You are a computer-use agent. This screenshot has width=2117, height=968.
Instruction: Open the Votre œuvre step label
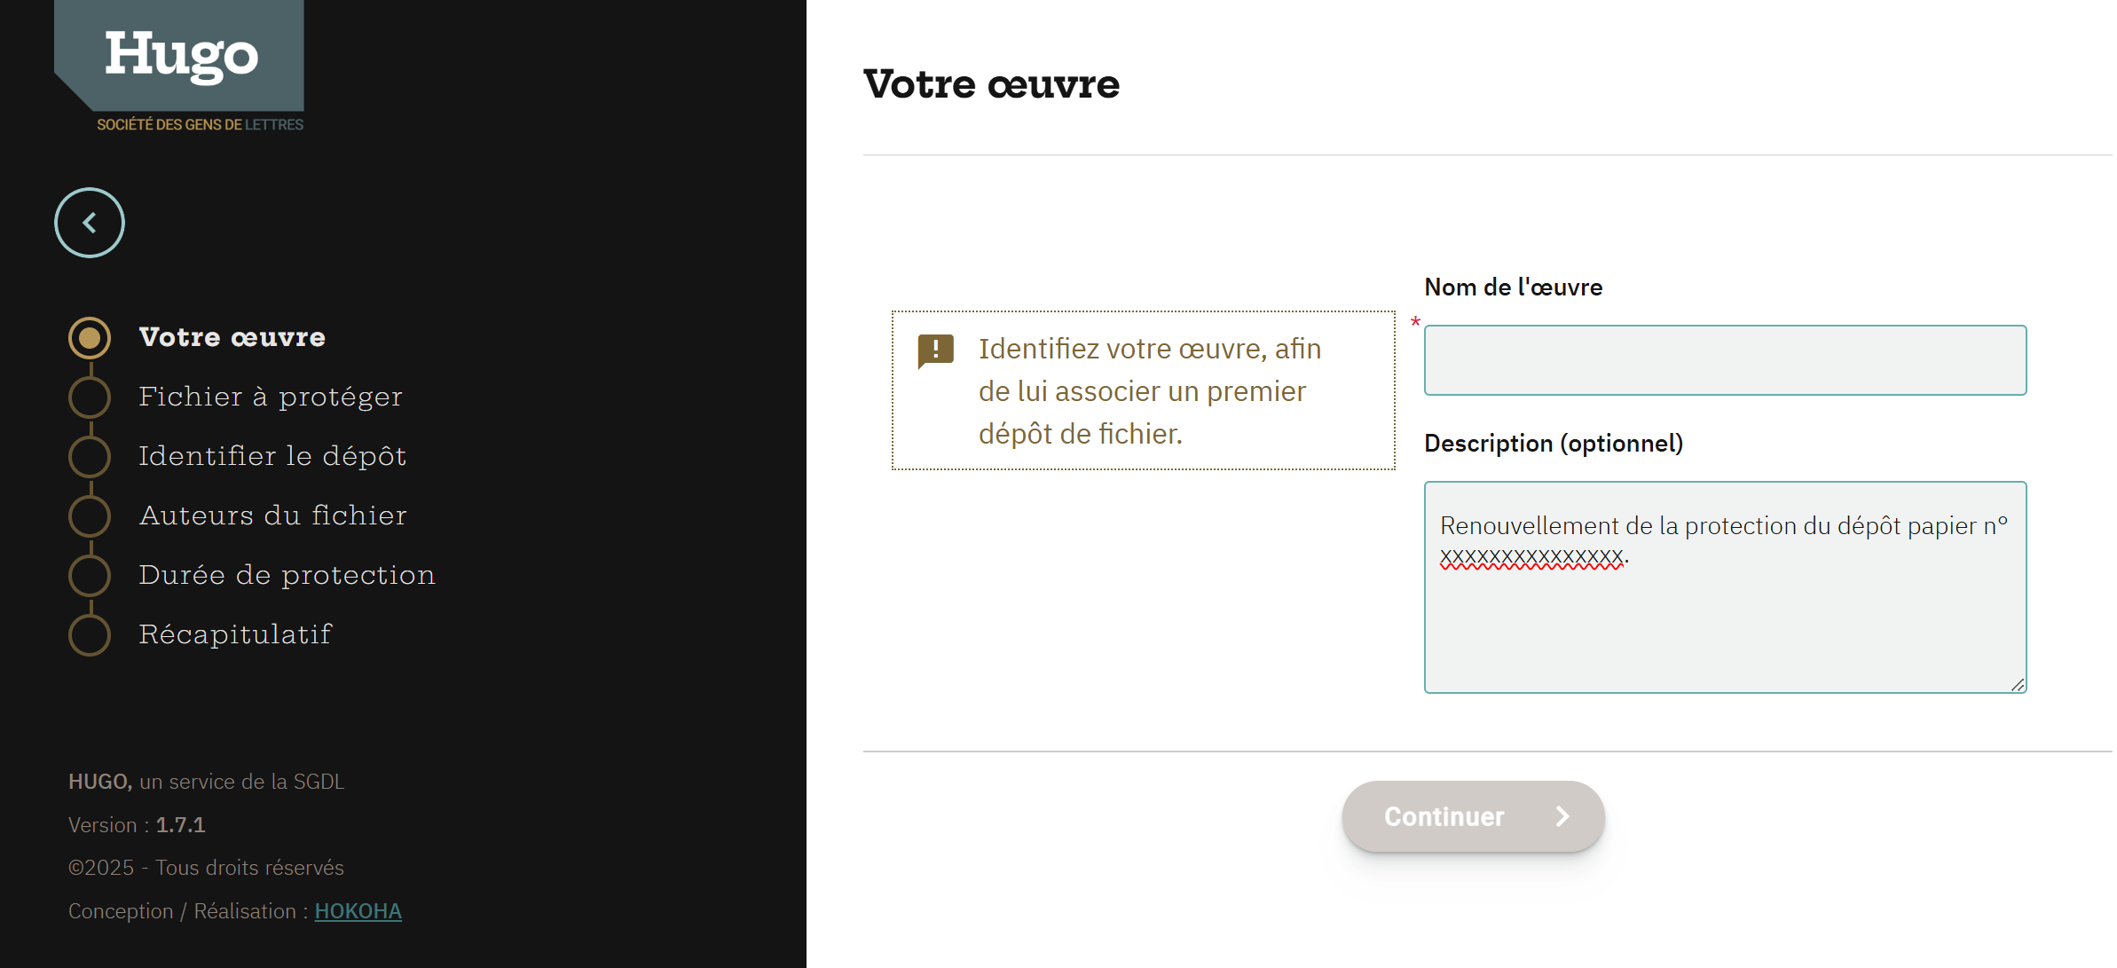point(232,338)
